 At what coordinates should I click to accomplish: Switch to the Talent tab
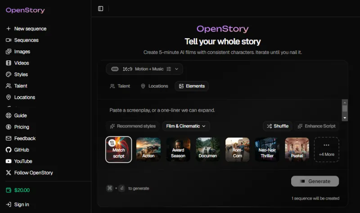pos(120,86)
